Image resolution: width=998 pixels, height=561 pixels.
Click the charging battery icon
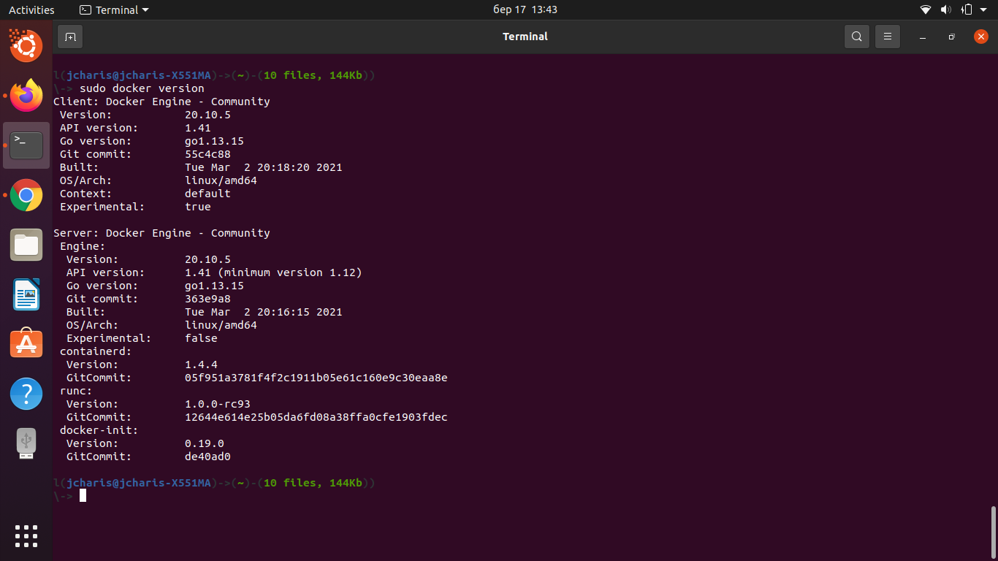click(x=966, y=9)
